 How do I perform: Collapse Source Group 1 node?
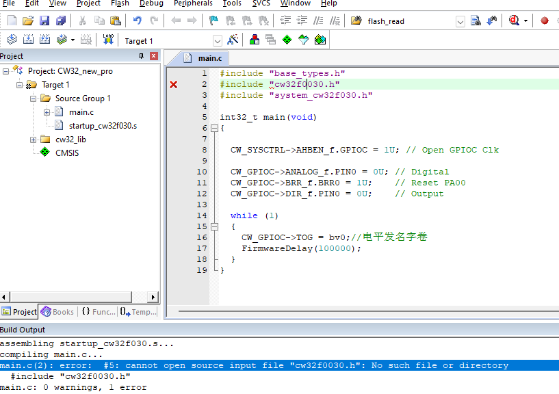[33, 98]
